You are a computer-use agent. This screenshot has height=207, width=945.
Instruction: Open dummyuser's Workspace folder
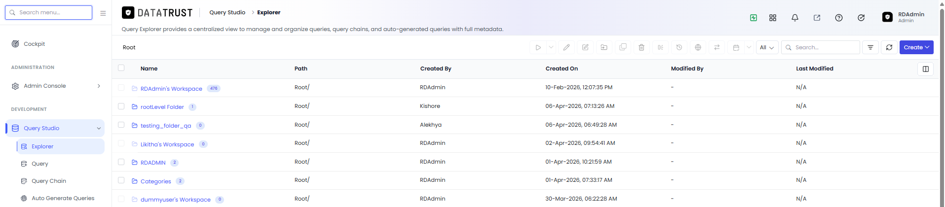click(175, 200)
